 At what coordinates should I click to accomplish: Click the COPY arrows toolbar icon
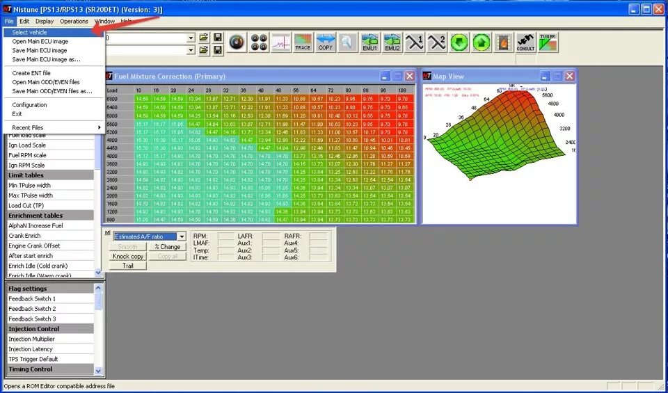pos(326,42)
